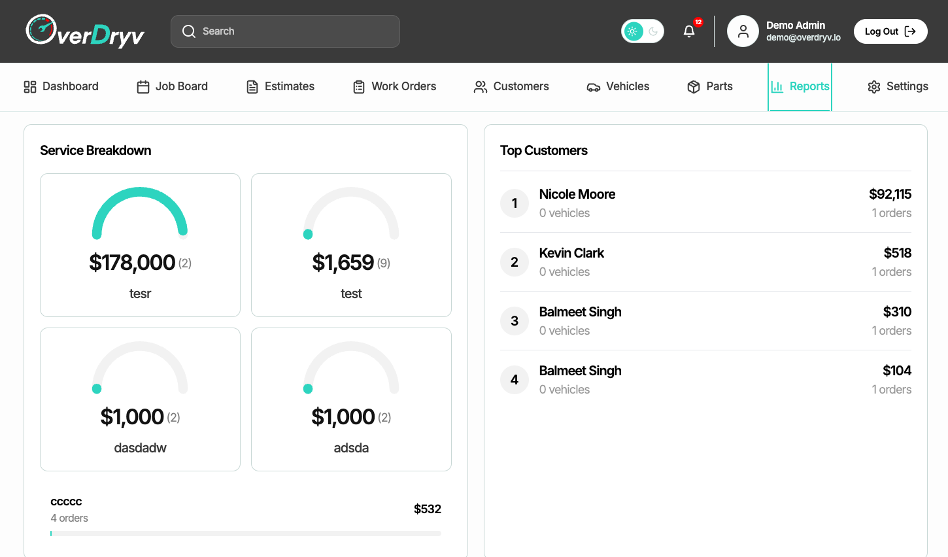Viewport: 948px width, 557px height.
Task: Click the Demo Admin name
Action: point(796,25)
